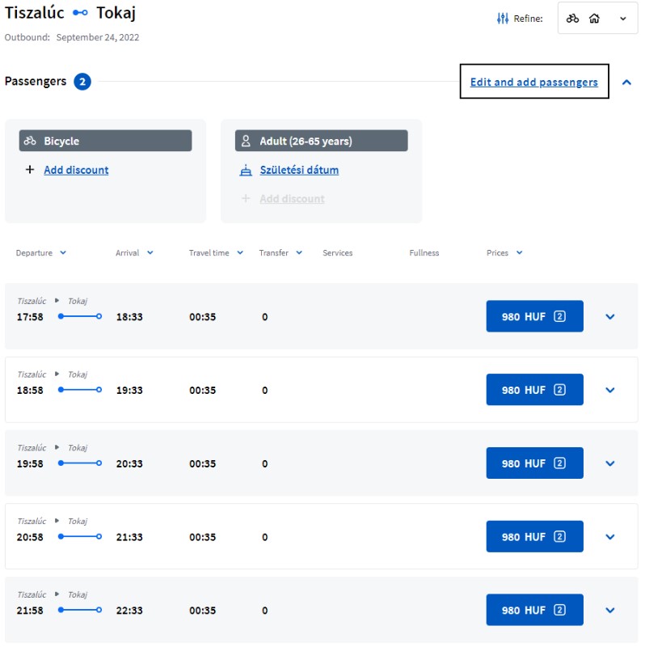Sort results by Prices column
645x647 pixels.
pos(504,253)
